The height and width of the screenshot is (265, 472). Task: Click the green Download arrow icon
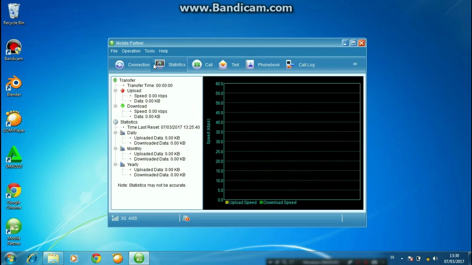[x=122, y=106]
